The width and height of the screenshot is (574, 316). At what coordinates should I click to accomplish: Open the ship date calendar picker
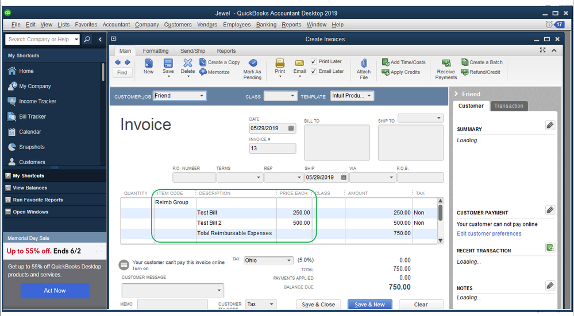(x=344, y=177)
